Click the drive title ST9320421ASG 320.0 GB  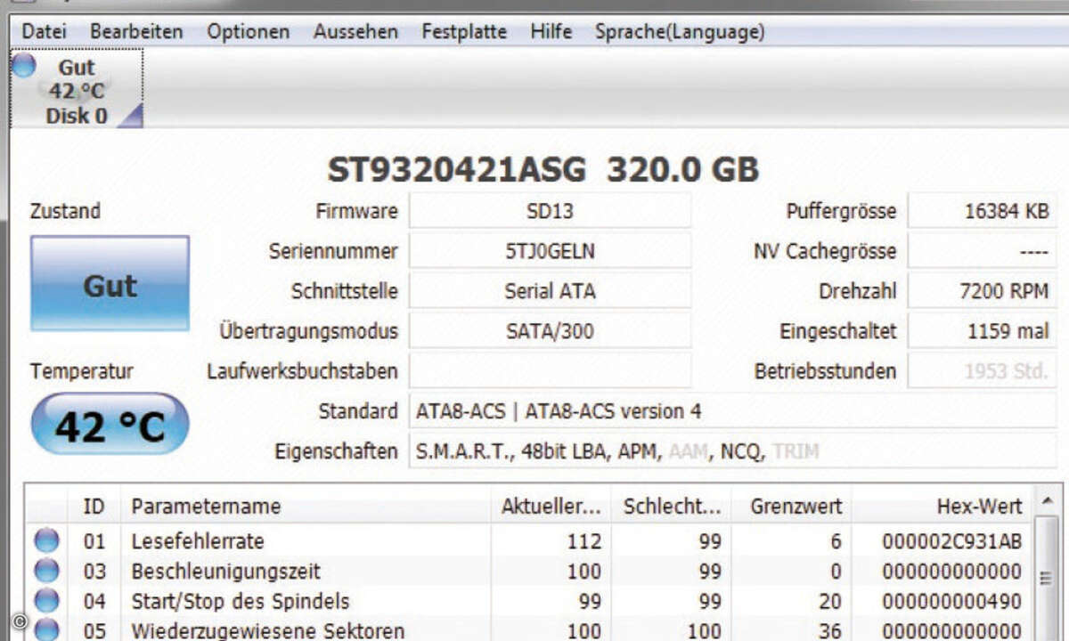[x=543, y=169]
